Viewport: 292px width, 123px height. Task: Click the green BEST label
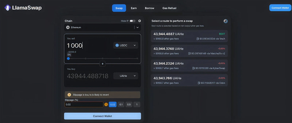[222, 34]
